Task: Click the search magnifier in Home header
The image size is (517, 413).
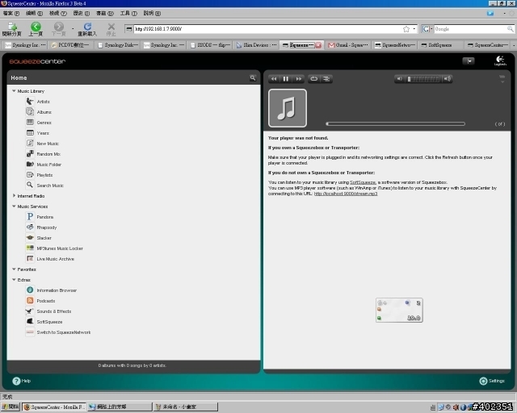Action: 253,77
